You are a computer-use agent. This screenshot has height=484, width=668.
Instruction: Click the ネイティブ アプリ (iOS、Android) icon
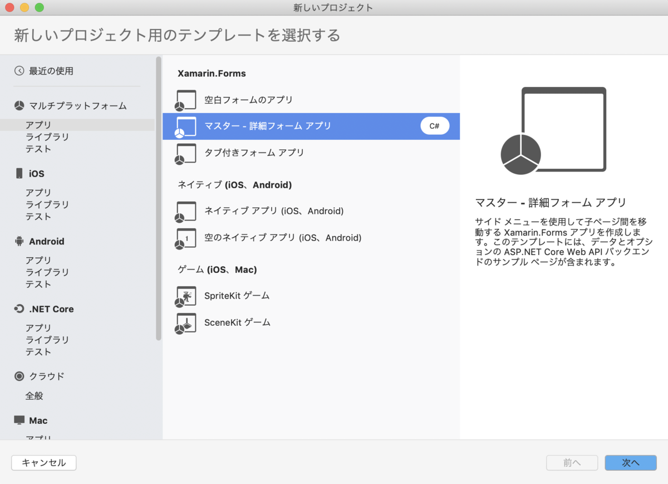tap(185, 211)
